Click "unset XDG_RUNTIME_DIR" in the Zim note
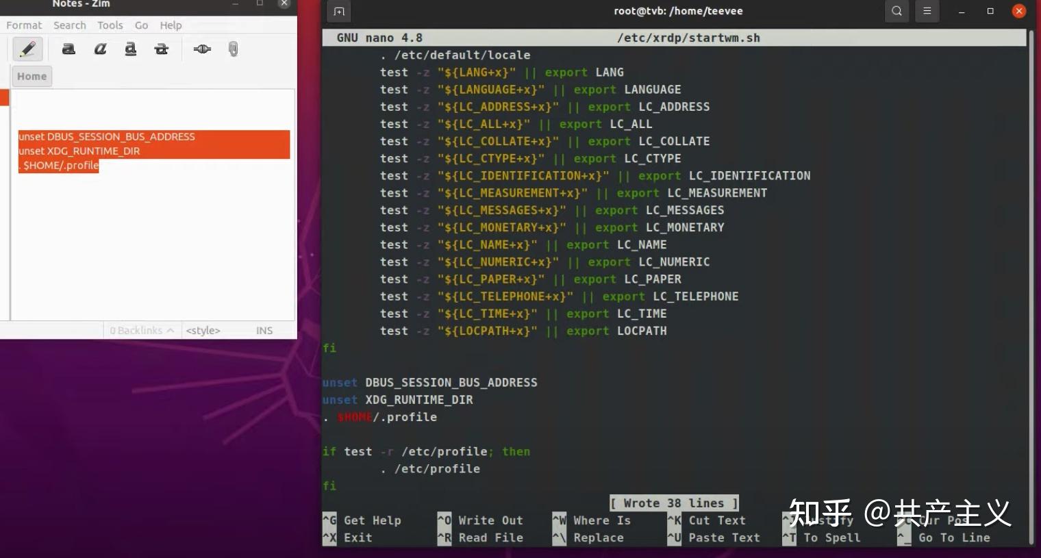Image resolution: width=1041 pixels, height=558 pixels. point(79,151)
